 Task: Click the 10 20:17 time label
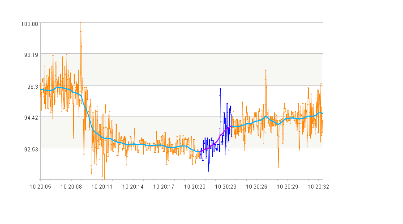pos(164,187)
